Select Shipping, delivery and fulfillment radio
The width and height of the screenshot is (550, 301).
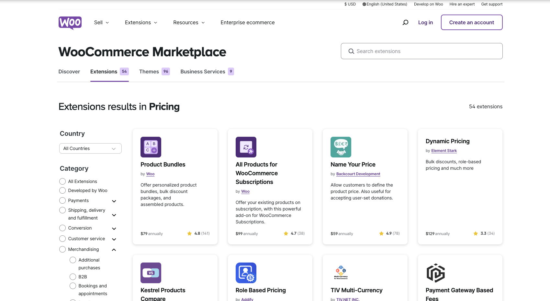[62, 210]
